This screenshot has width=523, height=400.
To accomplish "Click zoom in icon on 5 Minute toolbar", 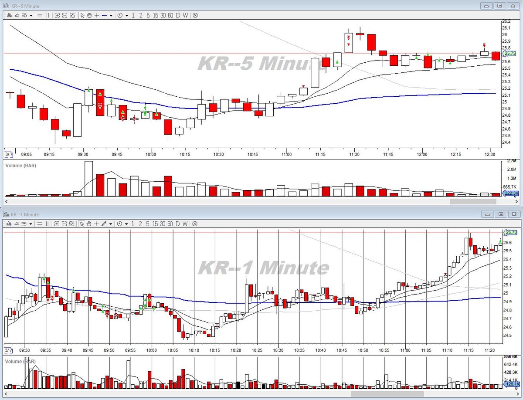I will point(57,15).
